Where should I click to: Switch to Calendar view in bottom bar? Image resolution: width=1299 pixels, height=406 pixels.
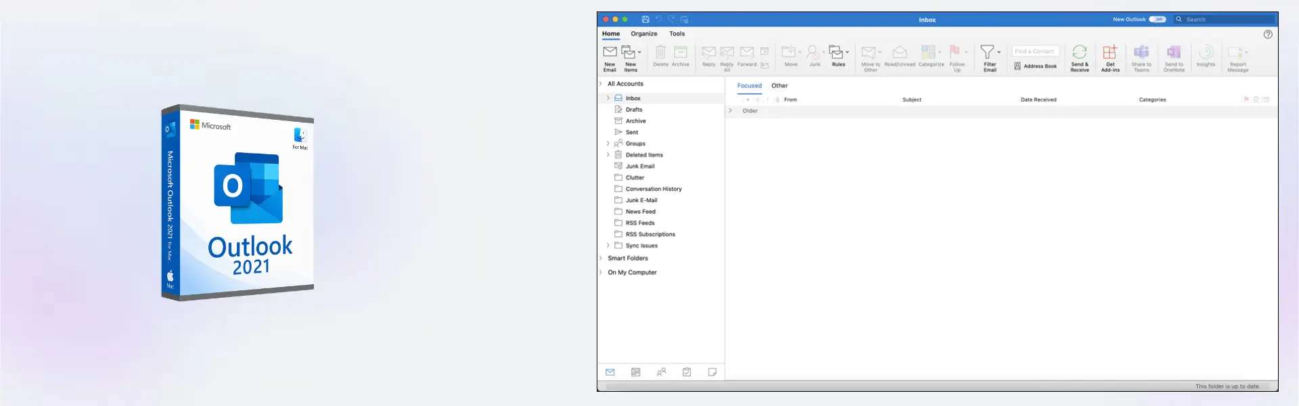pyautogui.click(x=635, y=372)
